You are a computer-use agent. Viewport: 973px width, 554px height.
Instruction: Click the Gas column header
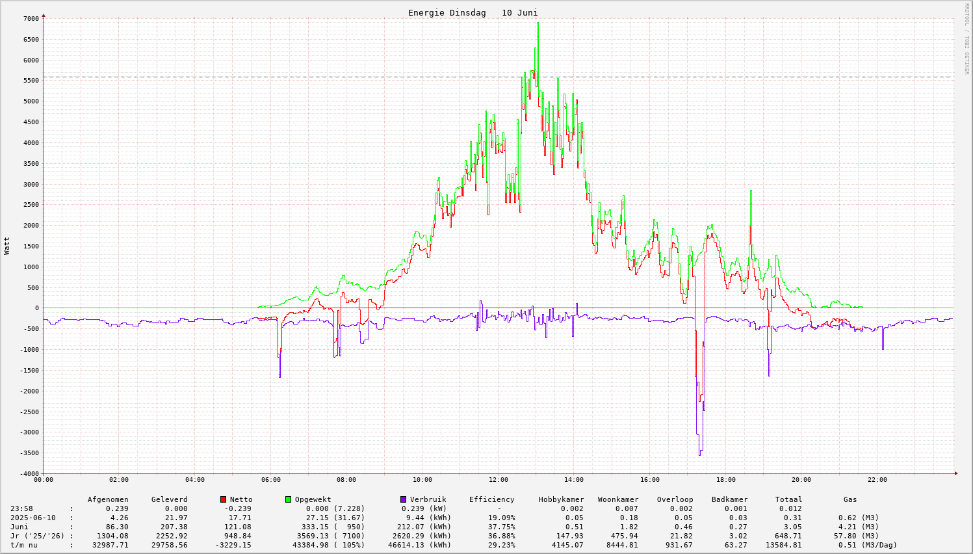point(850,499)
